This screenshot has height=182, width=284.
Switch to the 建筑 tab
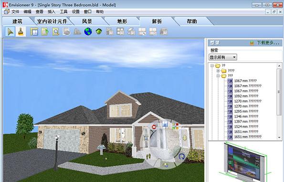click(17, 21)
